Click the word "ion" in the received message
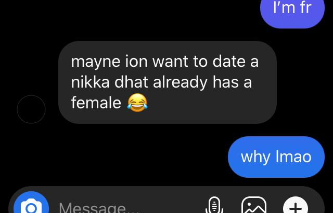Screen dimensions: 333x213 point(136,61)
